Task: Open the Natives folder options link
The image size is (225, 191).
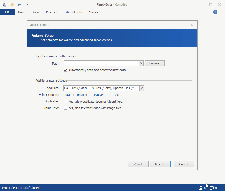Action: click(x=99, y=95)
